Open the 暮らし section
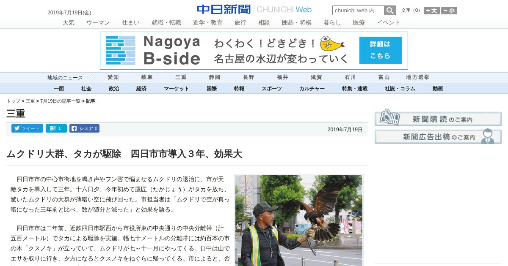Viewport: 508px width, 266px height. click(332, 23)
